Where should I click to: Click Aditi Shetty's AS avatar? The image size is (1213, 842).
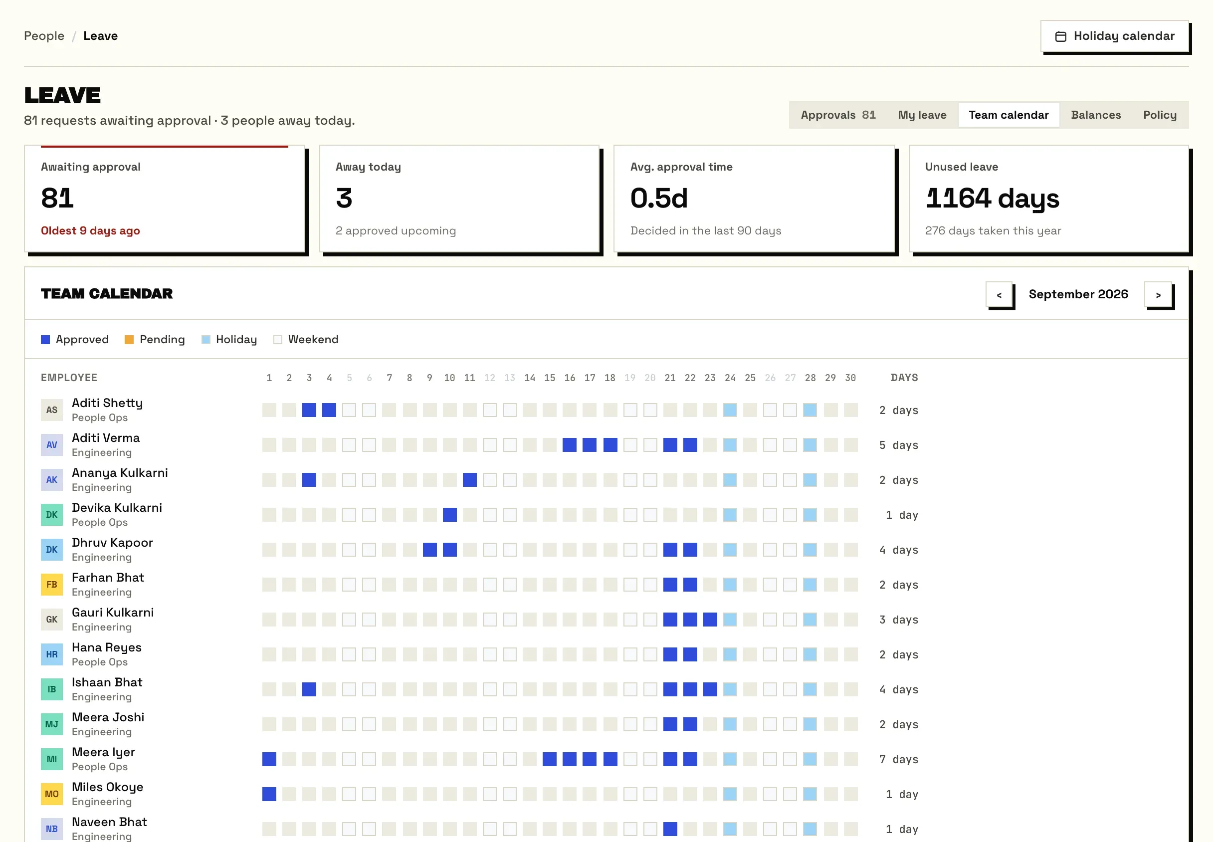point(52,410)
